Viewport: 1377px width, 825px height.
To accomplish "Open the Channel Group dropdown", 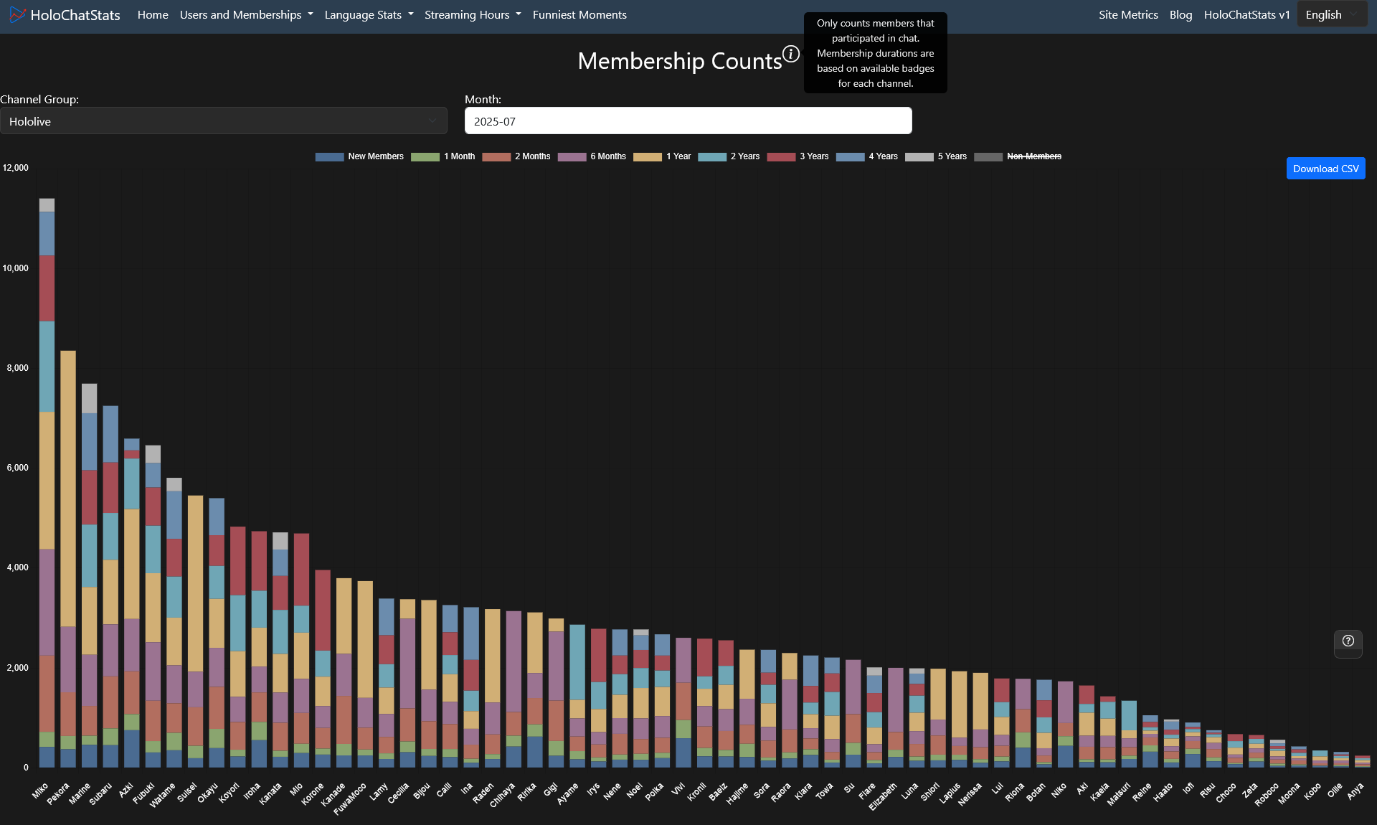I will tap(223, 121).
